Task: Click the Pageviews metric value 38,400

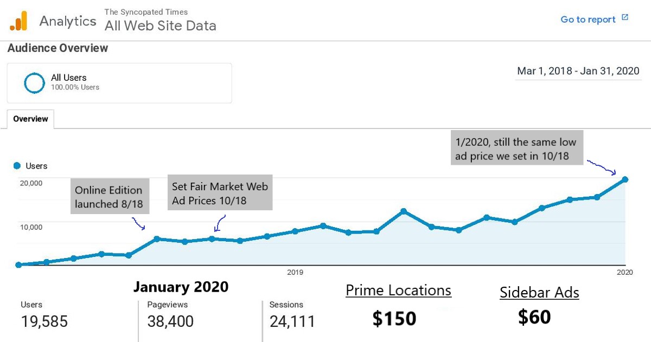Action: point(170,321)
